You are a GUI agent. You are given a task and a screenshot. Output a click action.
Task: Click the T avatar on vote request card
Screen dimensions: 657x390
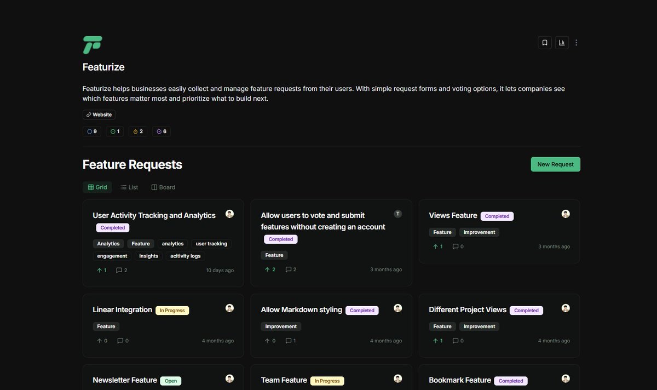[x=398, y=214]
